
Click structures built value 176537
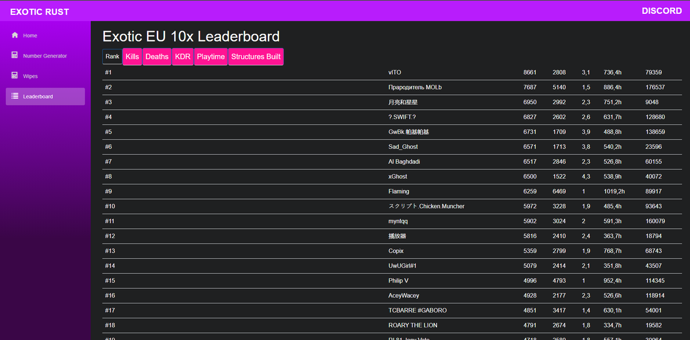pyautogui.click(x=655, y=87)
